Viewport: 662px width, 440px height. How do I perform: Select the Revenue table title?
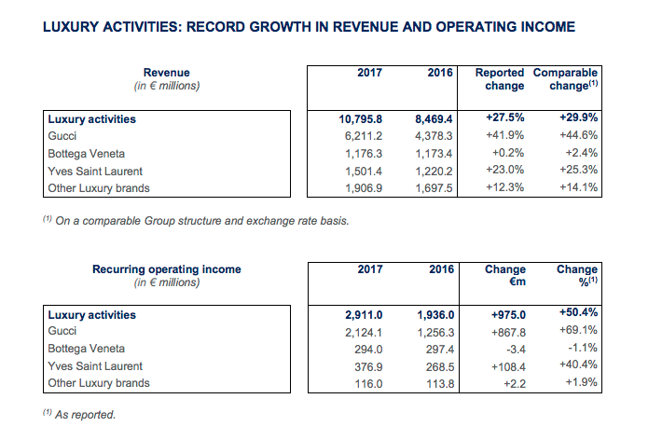pyautogui.click(x=166, y=73)
